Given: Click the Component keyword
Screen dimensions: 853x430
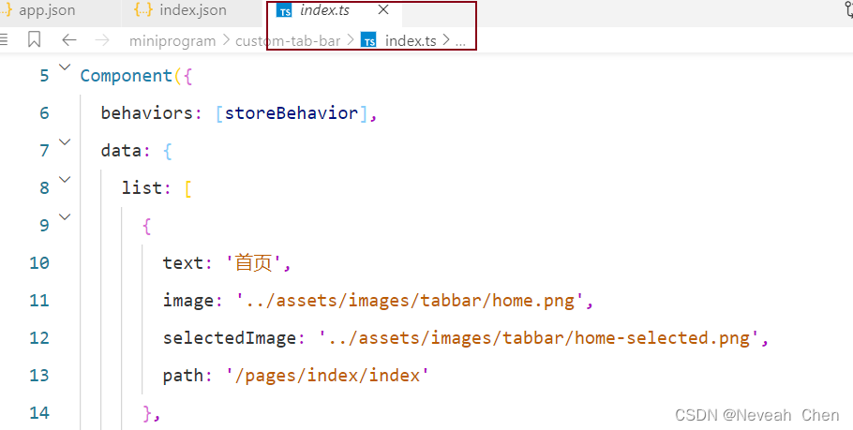Looking at the screenshot, I should 127,76.
